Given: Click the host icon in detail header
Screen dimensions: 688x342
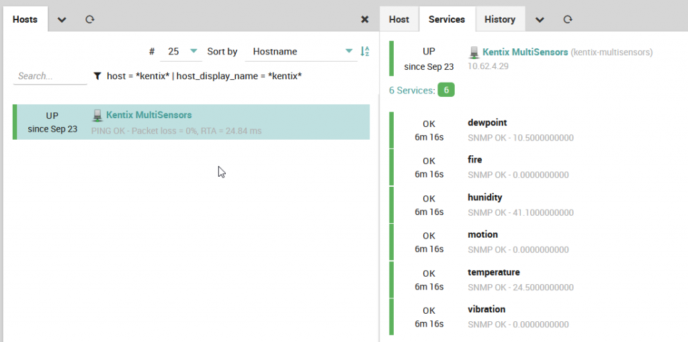Looking at the screenshot, I should (474, 52).
